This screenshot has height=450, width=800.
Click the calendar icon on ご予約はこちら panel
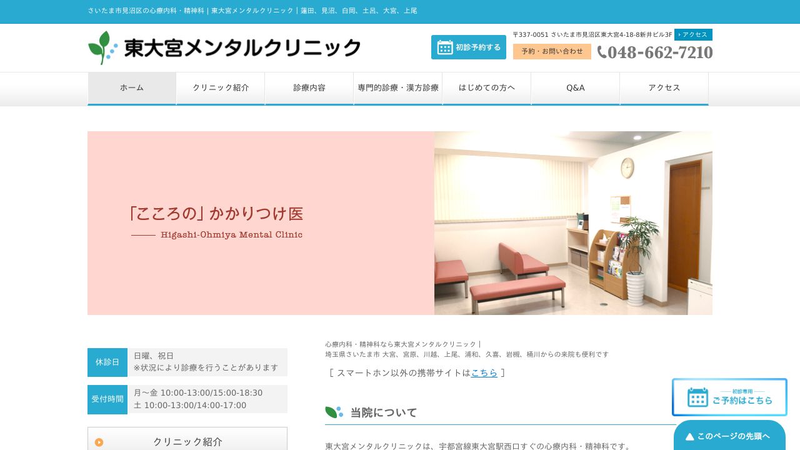pyautogui.click(x=697, y=396)
